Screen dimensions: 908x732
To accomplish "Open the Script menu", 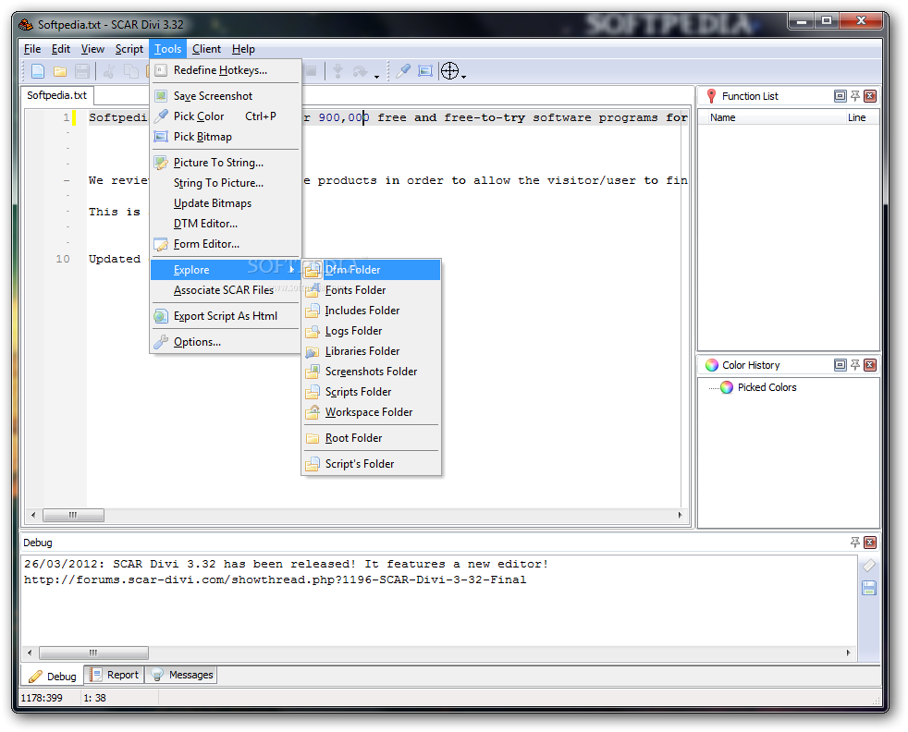I will coord(129,49).
